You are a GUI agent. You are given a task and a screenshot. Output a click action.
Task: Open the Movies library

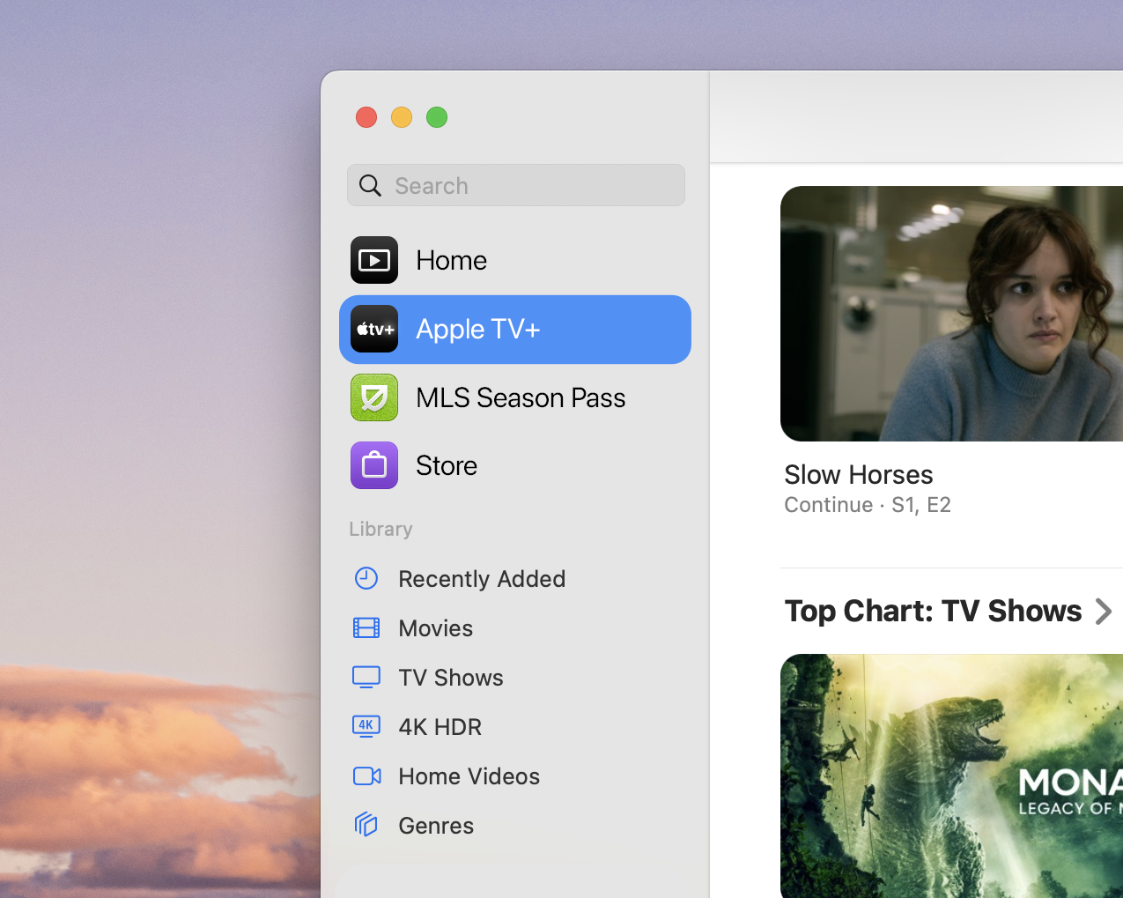515,627
